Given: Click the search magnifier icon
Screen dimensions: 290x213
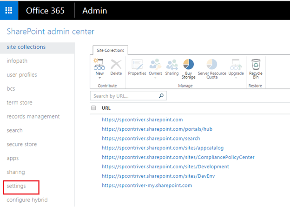Looking at the screenshot, I should [x=161, y=96].
